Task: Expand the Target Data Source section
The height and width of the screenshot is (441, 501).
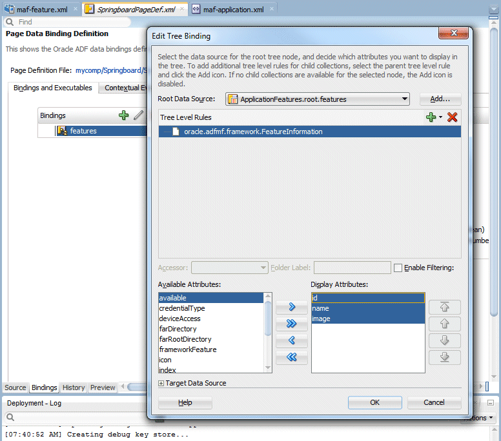Action: coord(161,383)
